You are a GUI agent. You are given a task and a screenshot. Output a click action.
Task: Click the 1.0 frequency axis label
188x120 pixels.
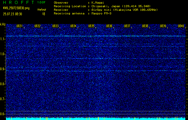point(3,54)
